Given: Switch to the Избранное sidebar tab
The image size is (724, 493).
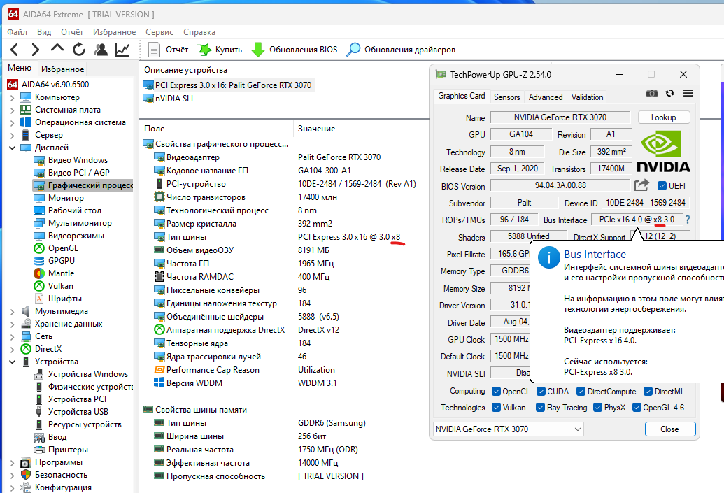Looking at the screenshot, I should point(62,69).
